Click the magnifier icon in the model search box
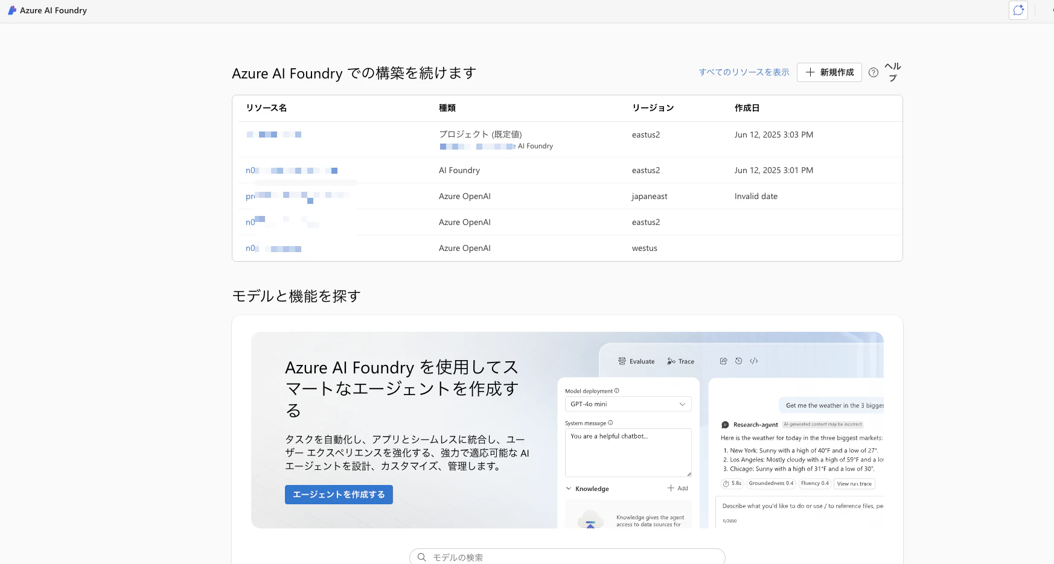The width and height of the screenshot is (1054, 564). tap(422, 557)
